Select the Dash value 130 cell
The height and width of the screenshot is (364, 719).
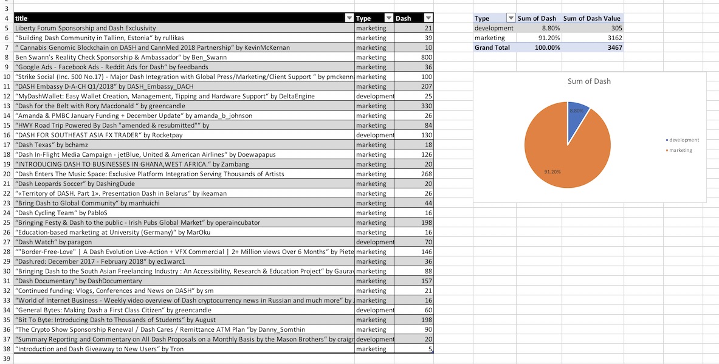(x=414, y=136)
